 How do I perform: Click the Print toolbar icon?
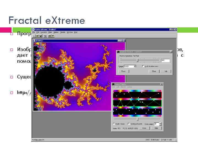[x=50, y=36]
